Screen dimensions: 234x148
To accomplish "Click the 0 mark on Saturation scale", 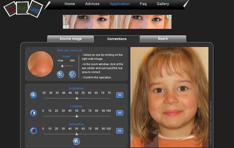I will (43, 129).
